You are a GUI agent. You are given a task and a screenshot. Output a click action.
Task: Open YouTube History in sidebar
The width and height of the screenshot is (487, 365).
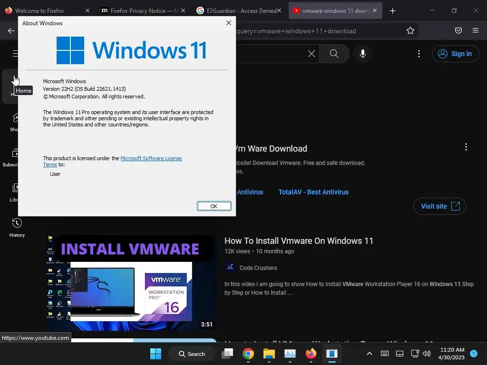(17, 228)
